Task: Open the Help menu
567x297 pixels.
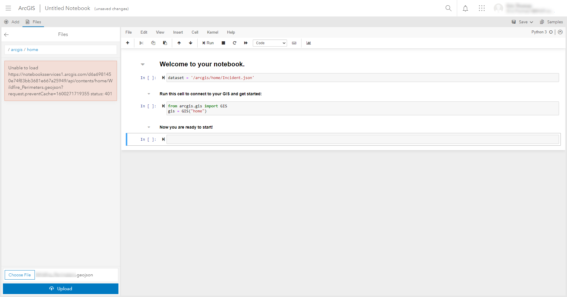Action: (231, 32)
